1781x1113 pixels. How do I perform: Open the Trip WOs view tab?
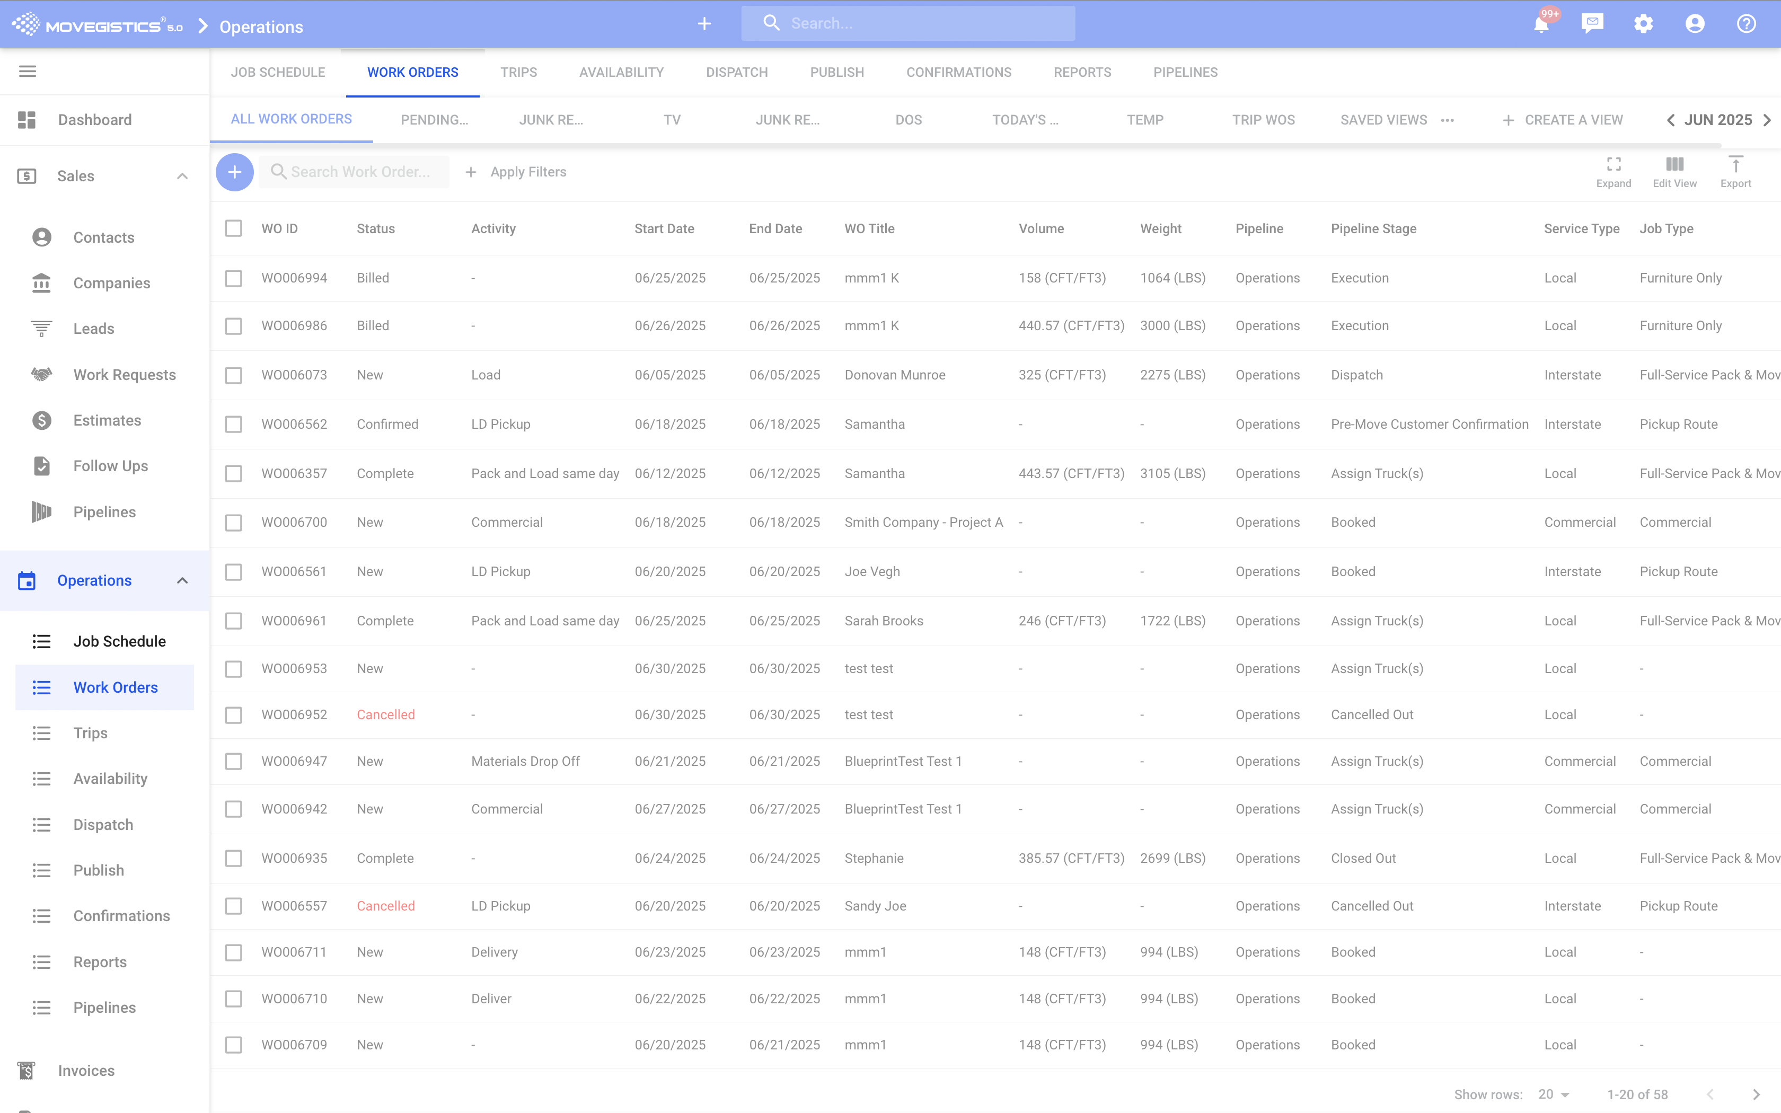pos(1263,120)
